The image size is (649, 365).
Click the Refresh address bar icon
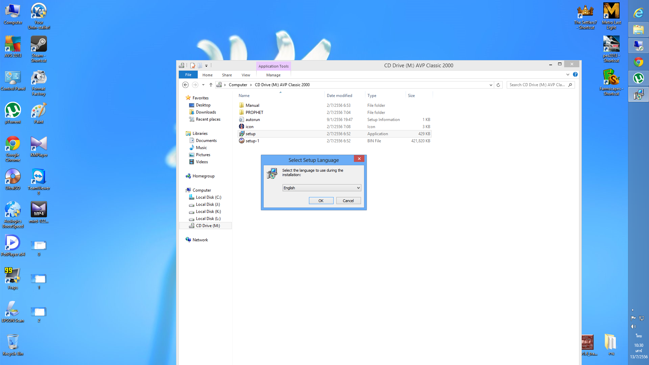point(498,85)
